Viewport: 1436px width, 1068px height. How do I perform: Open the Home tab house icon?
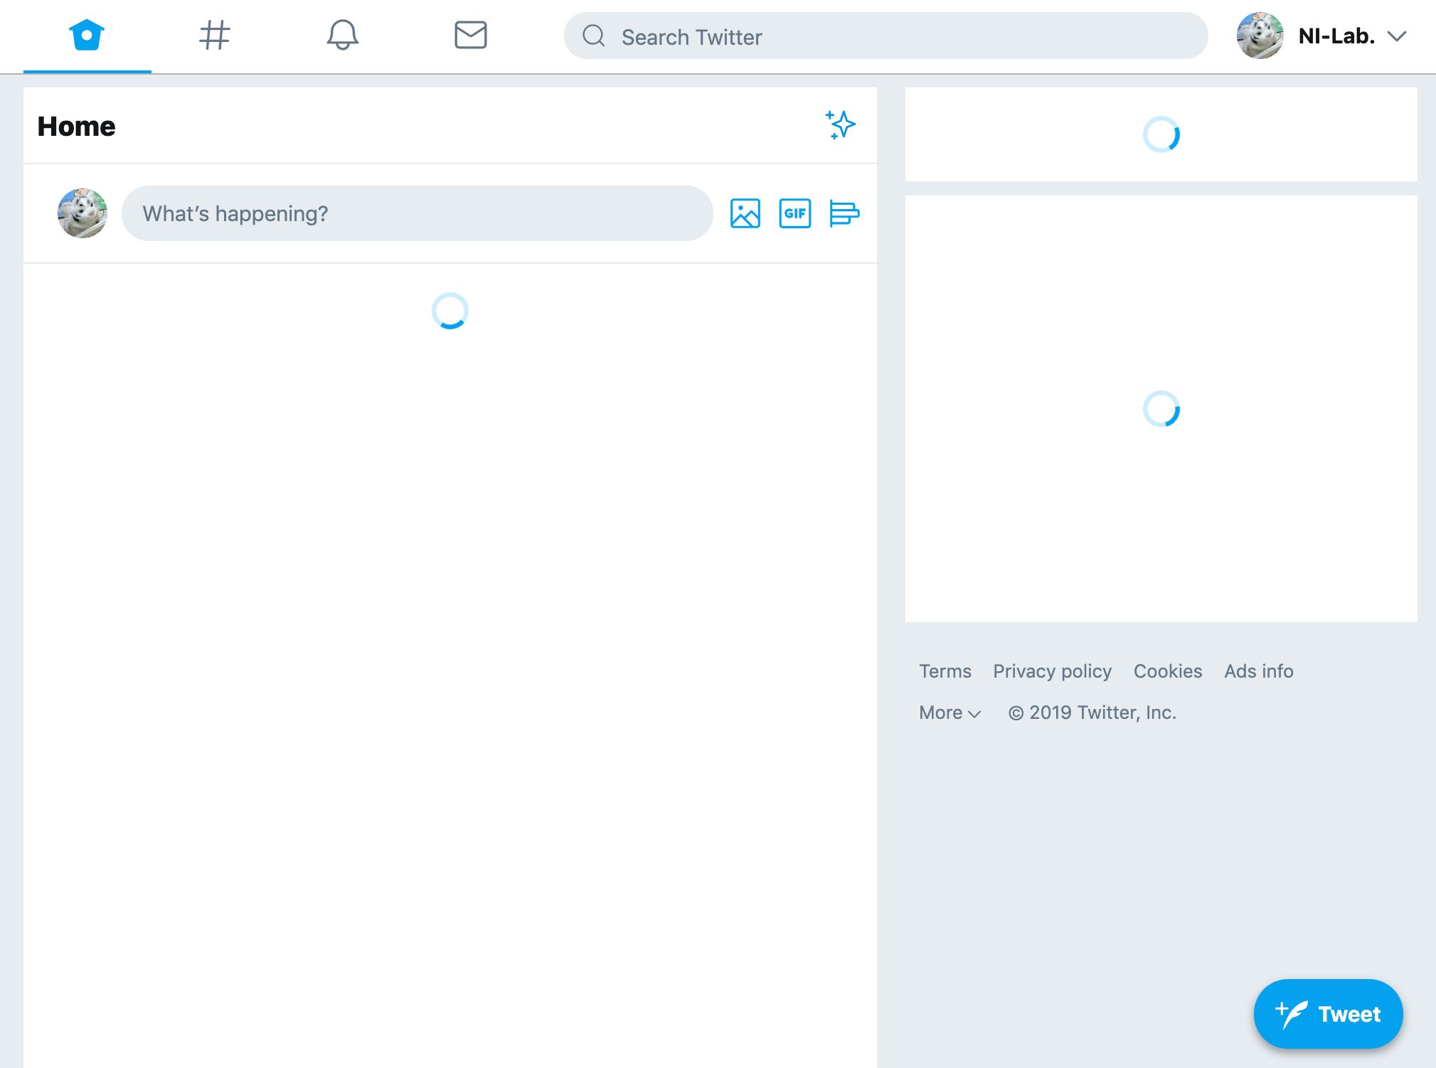pos(87,35)
